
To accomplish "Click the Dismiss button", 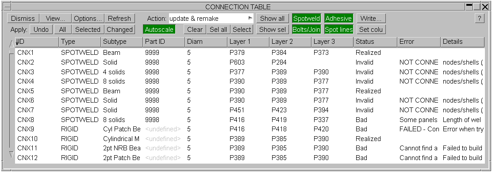I will [23, 19].
